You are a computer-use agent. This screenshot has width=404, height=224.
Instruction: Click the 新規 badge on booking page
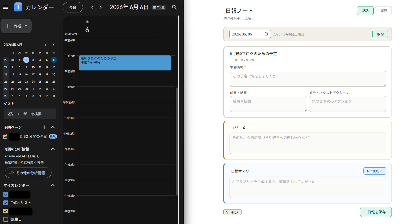[53, 136]
